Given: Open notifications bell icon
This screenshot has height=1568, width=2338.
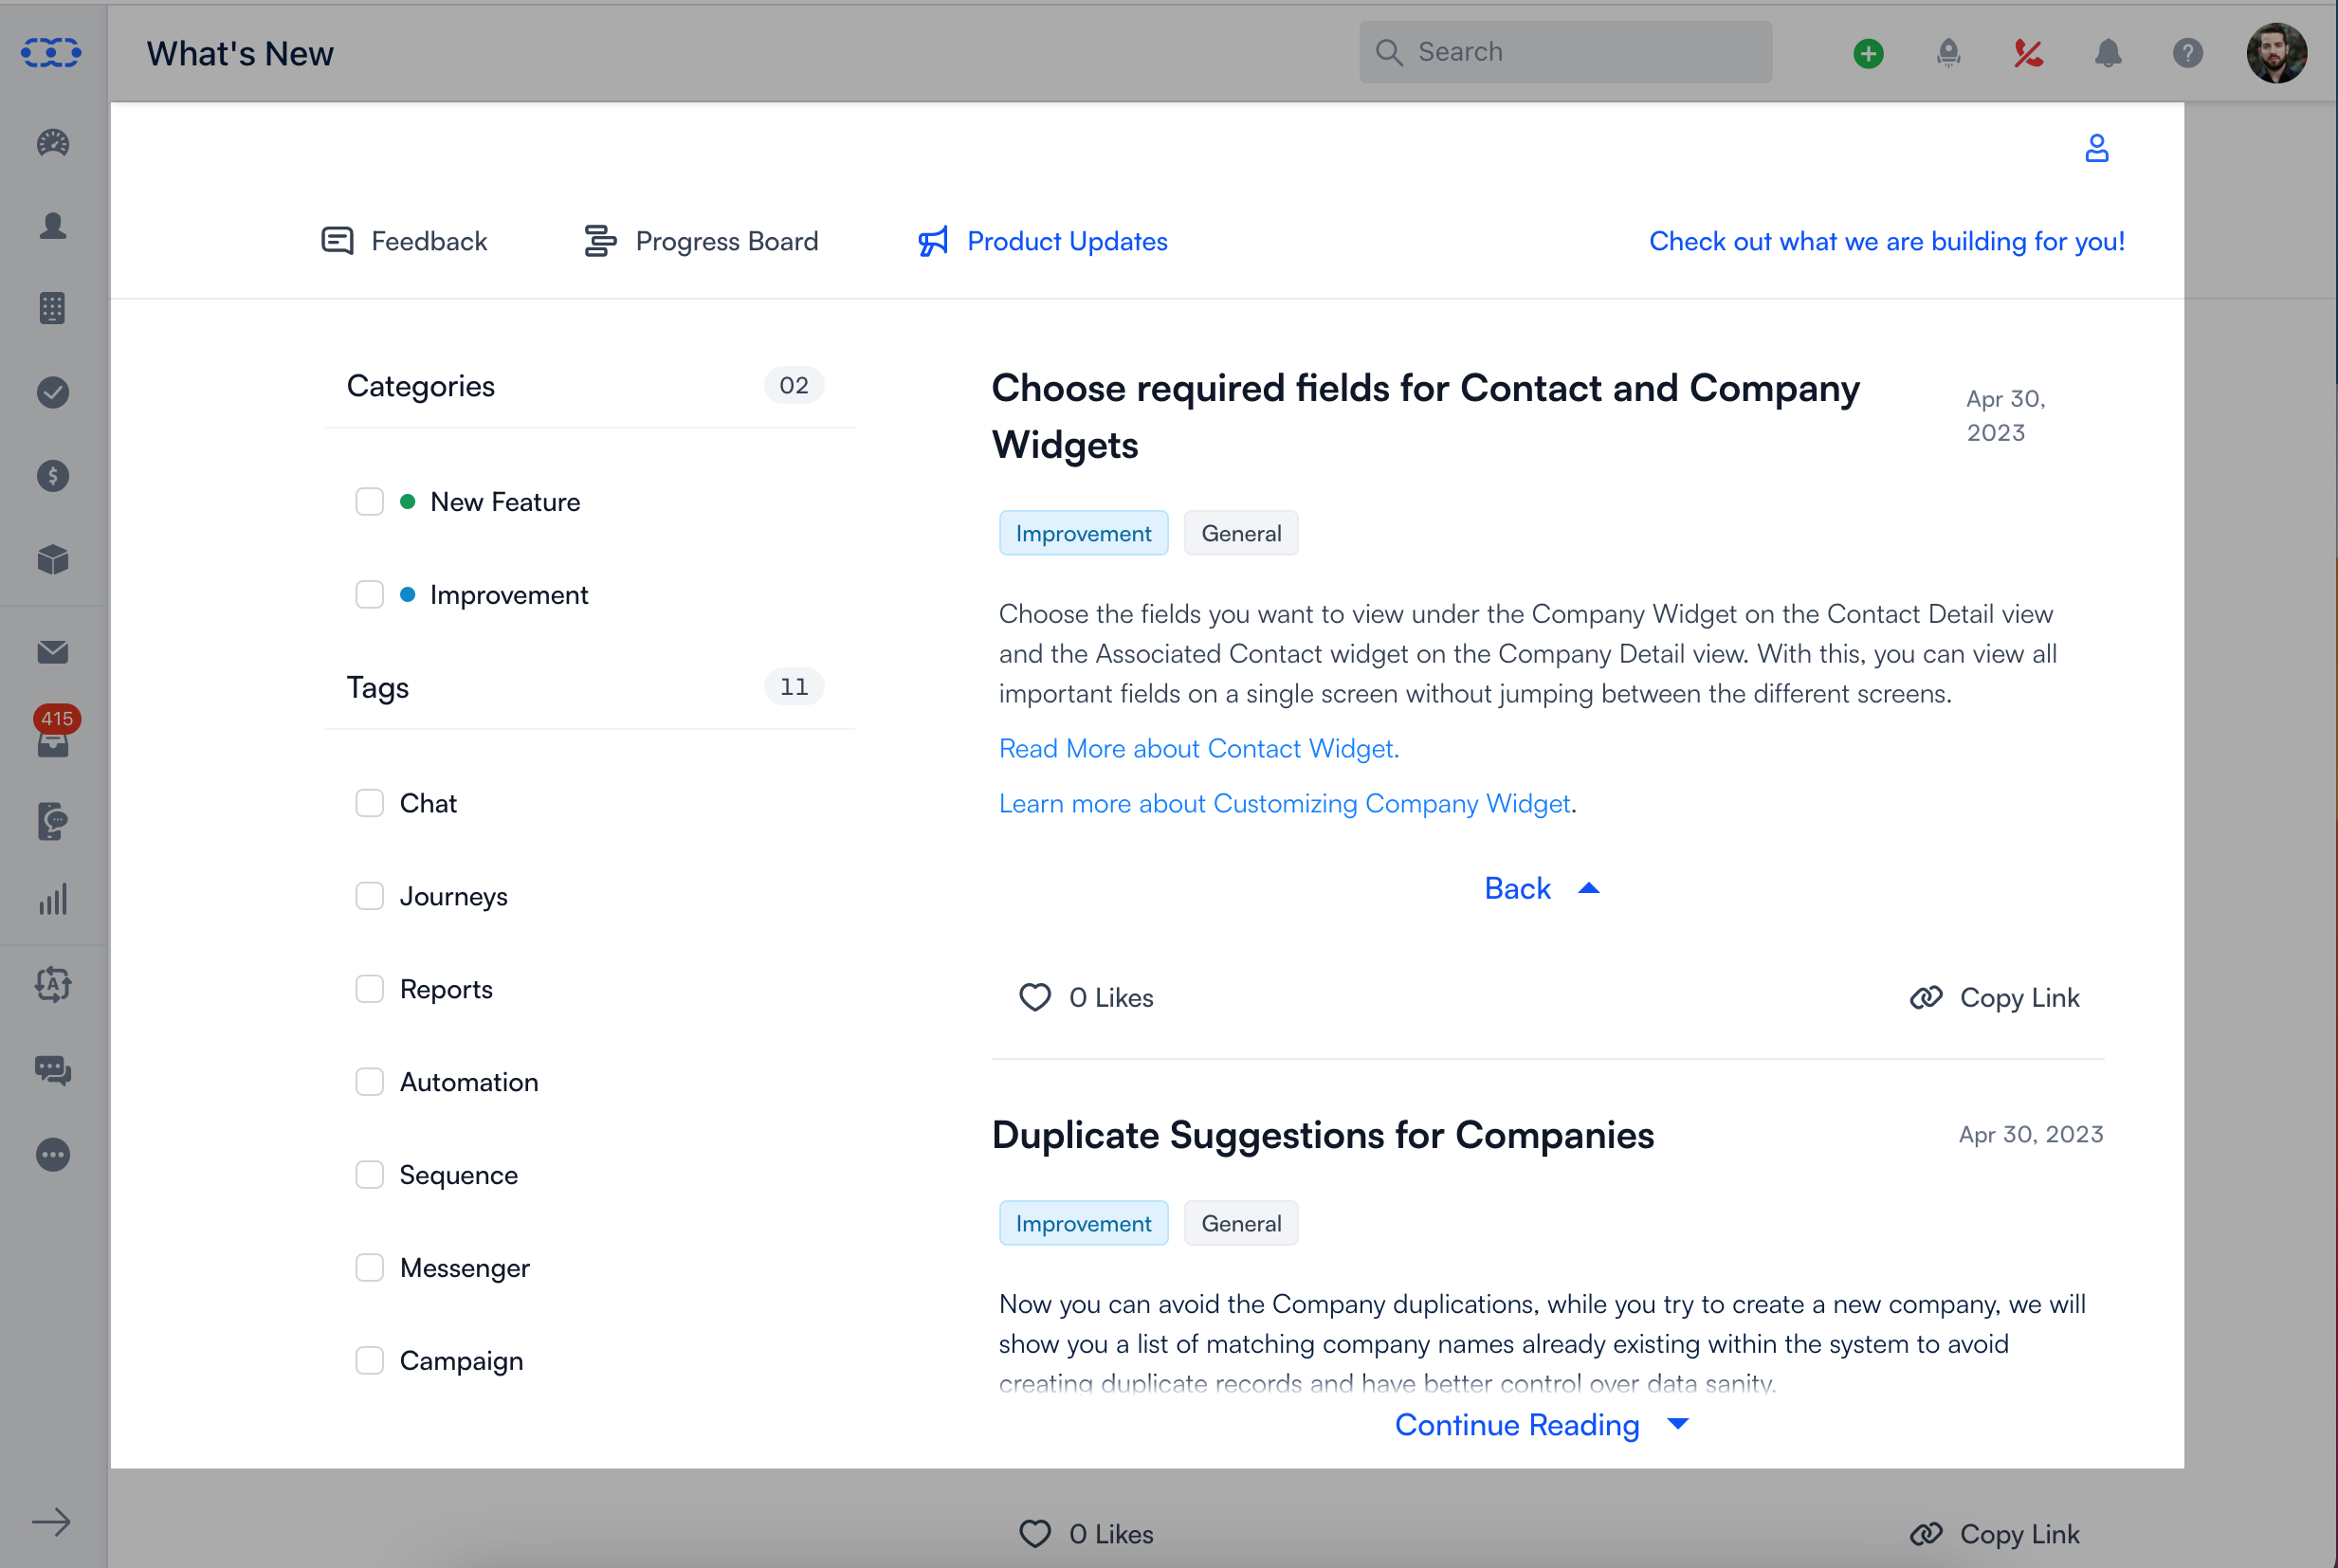Looking at the screenshot, I should (2108, 53).
